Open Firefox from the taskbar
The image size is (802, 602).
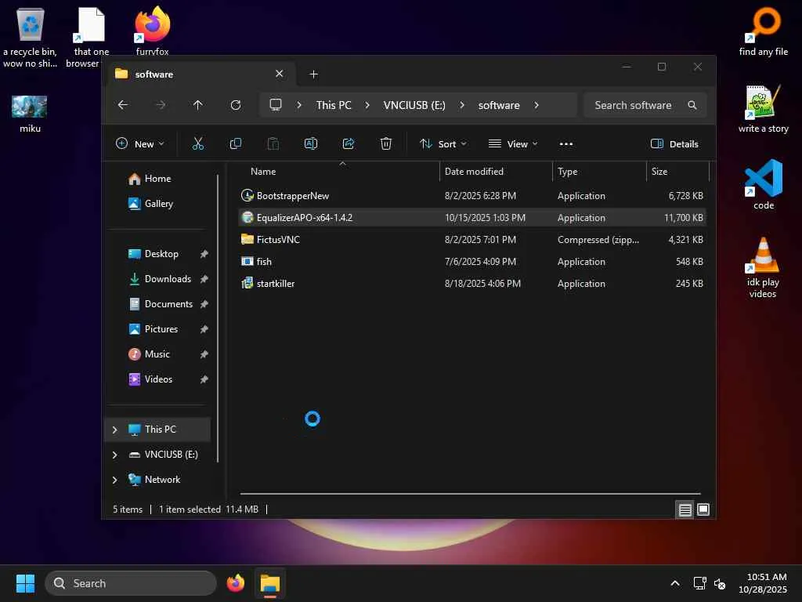235,583
